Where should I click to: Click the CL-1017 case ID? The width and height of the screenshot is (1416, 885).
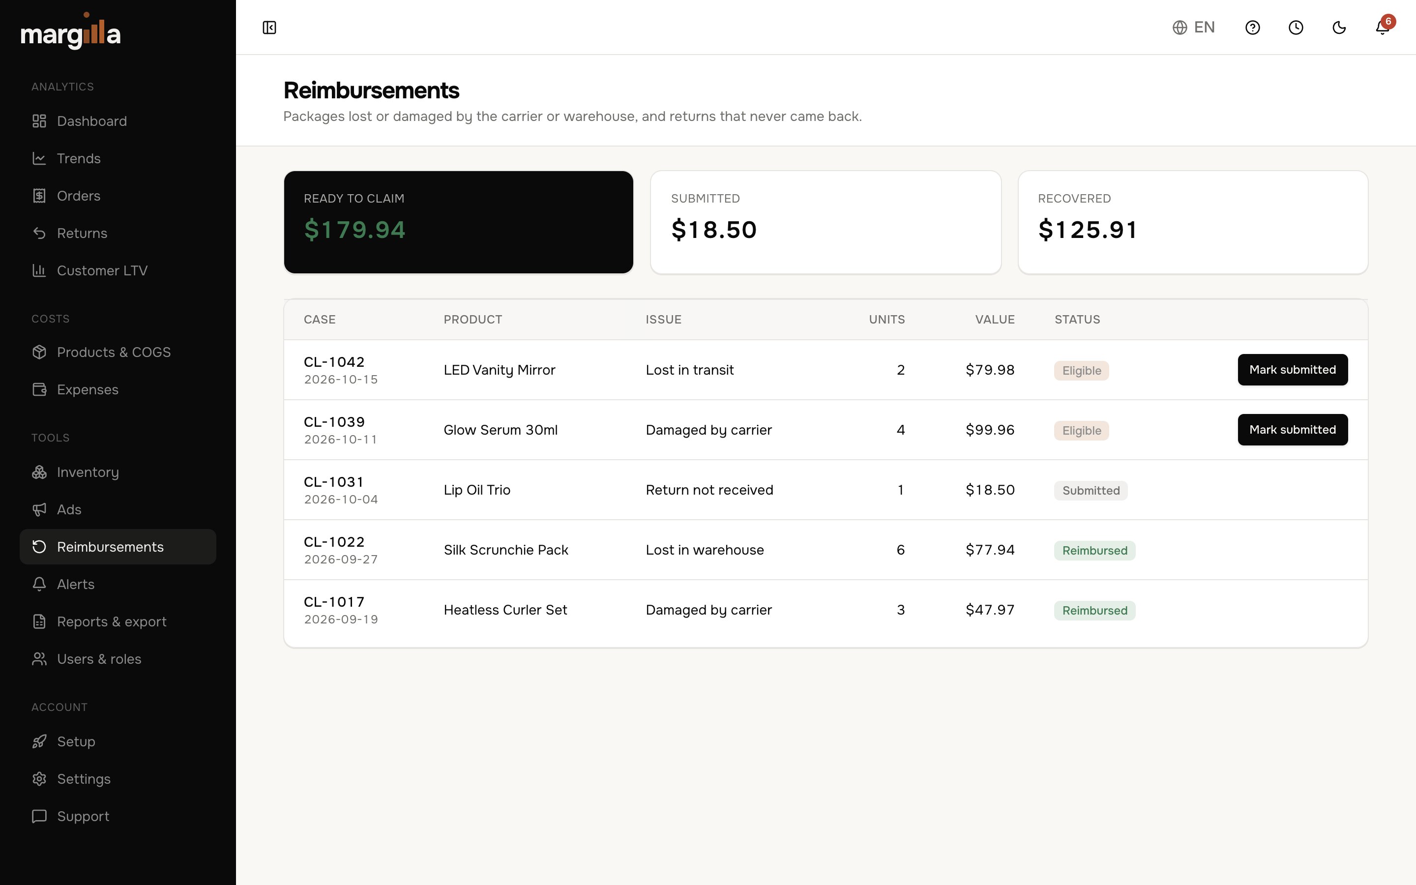coord(333,602)
